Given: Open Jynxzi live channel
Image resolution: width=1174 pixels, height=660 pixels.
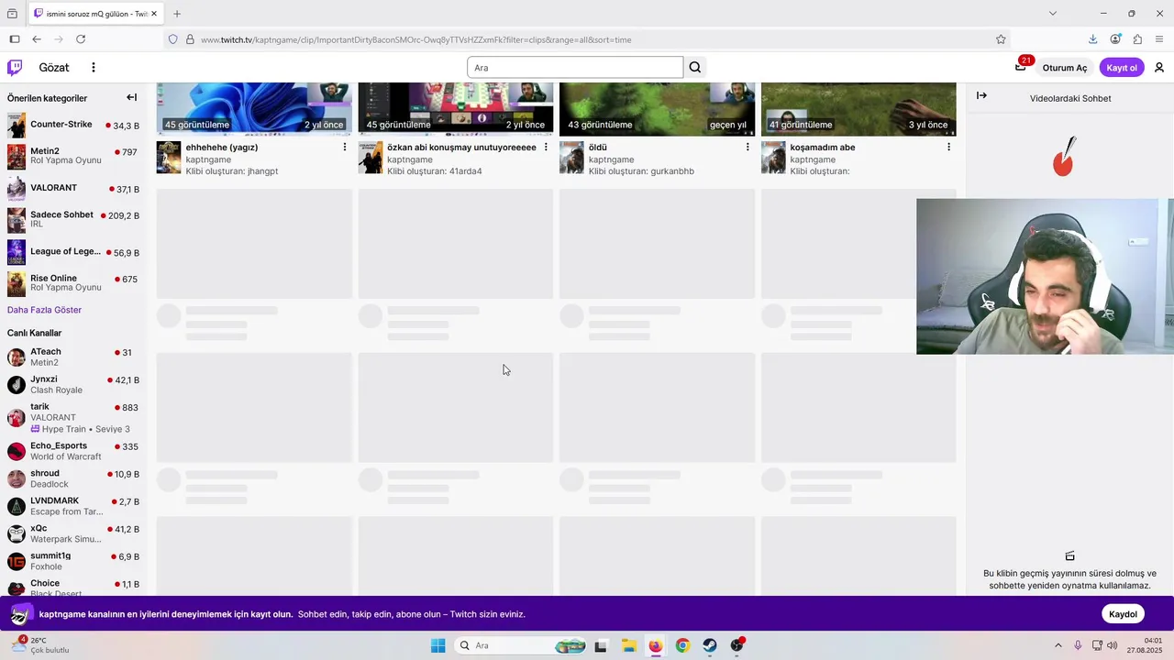Looking at the screenshot, I should point(73,384).
